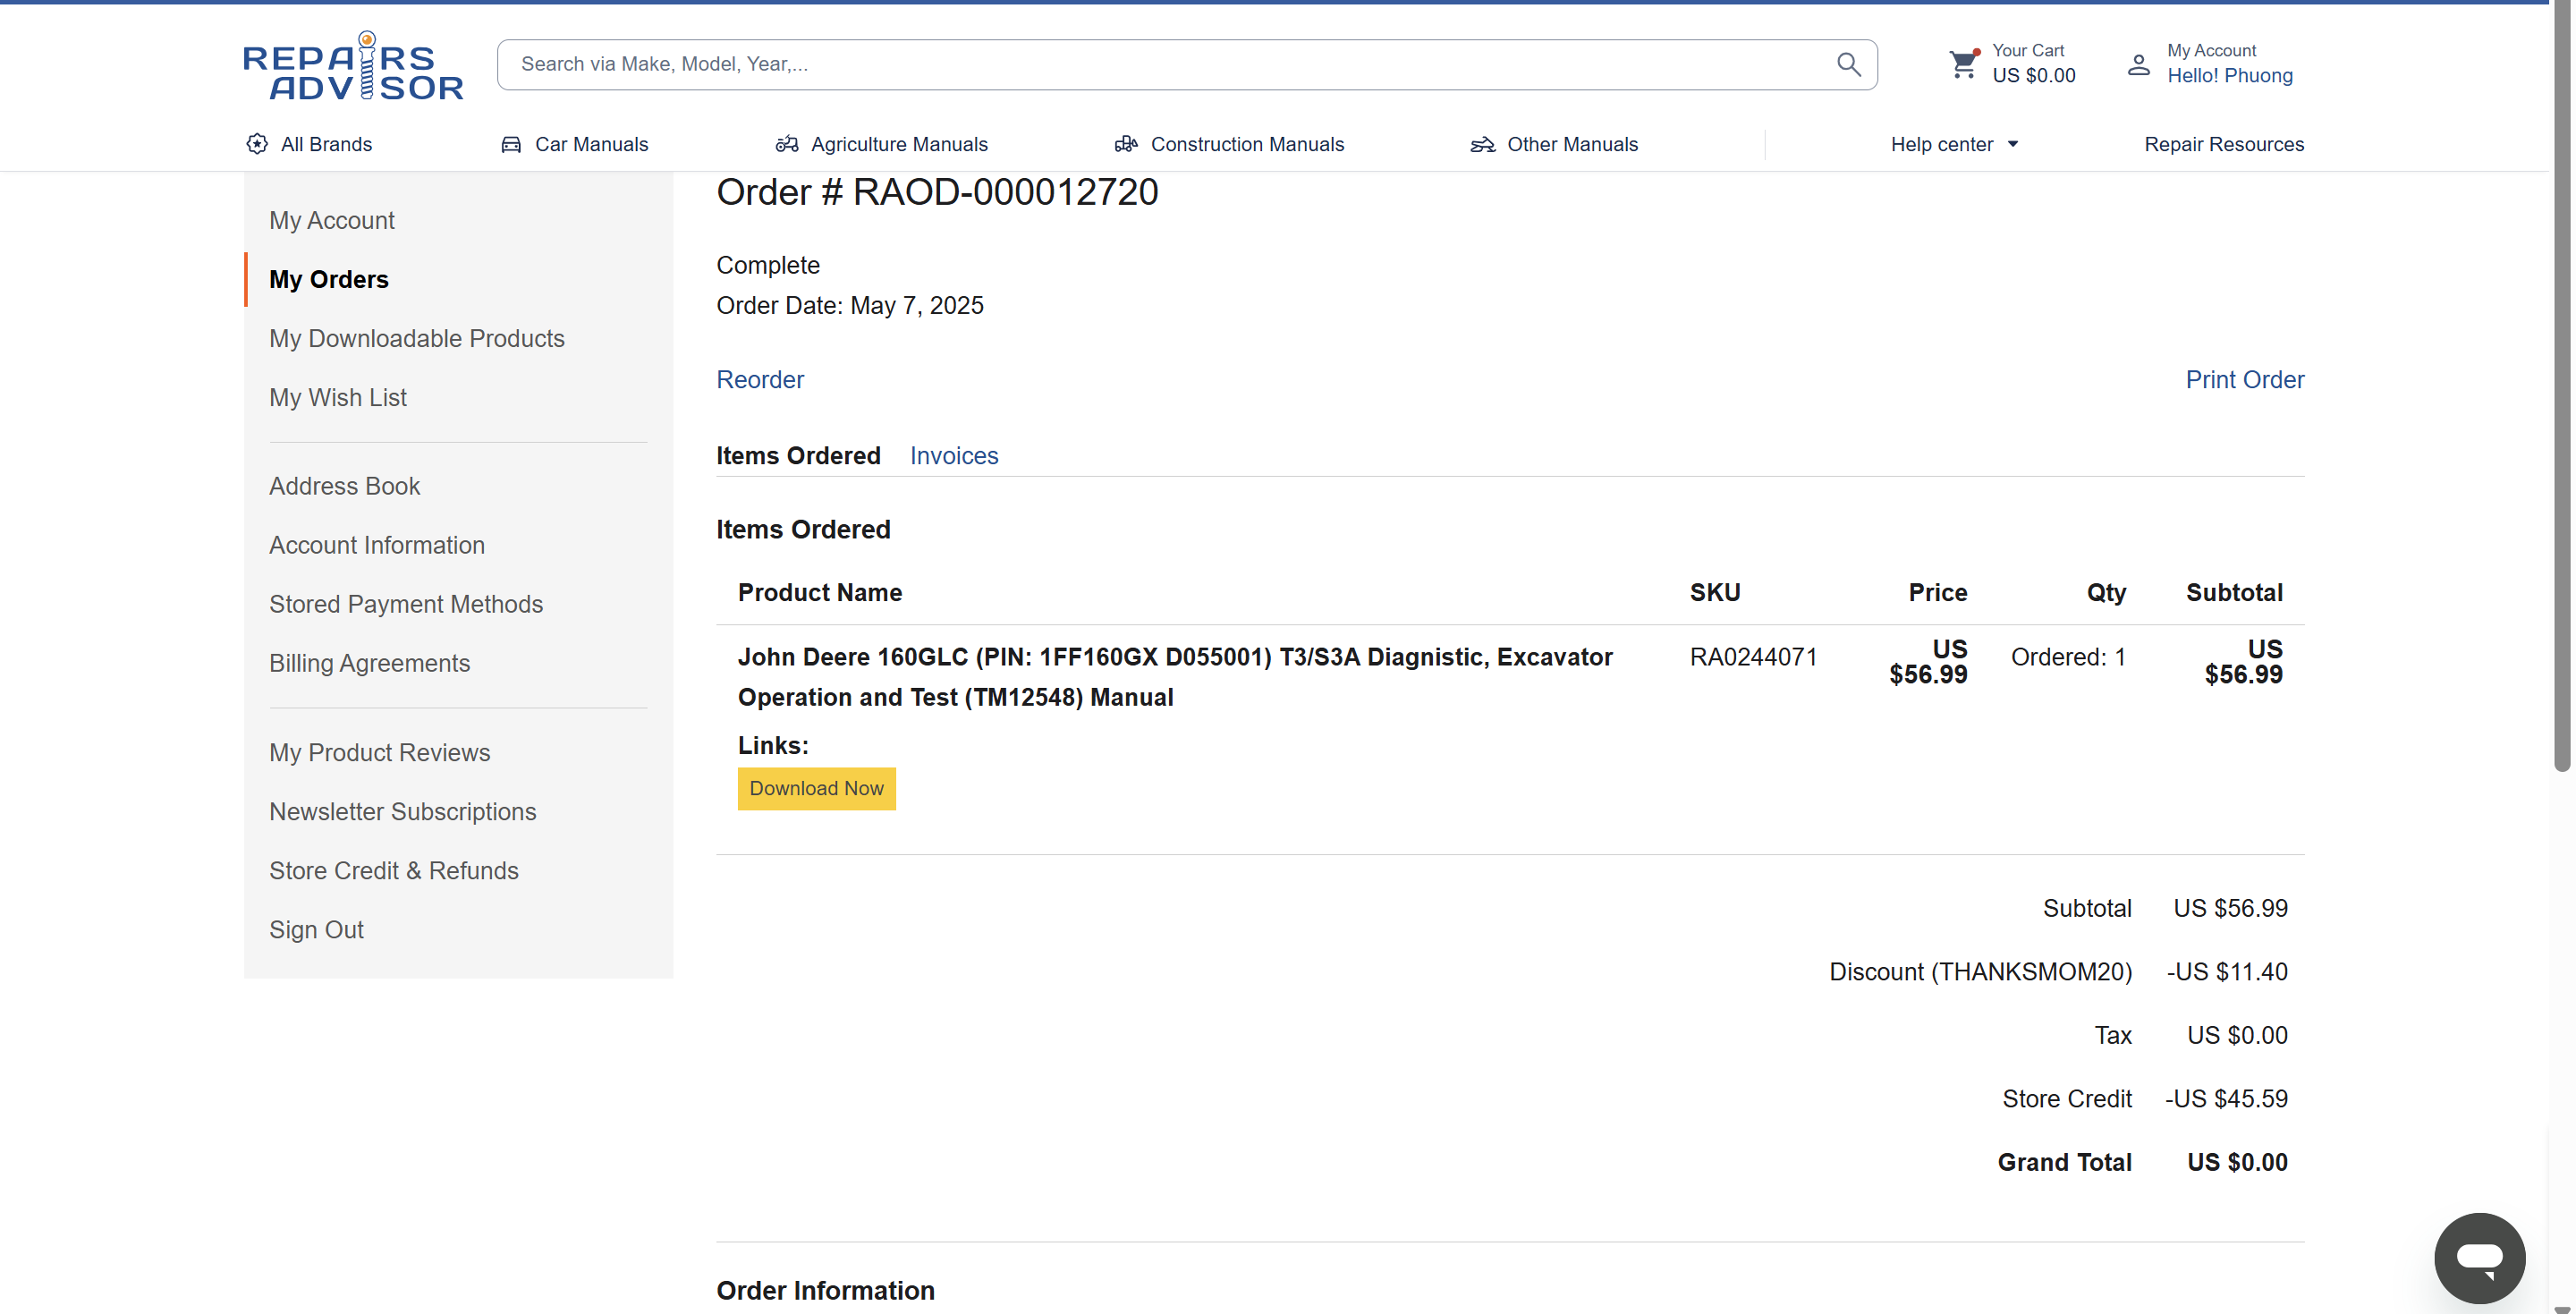2576x1314 pixels.
Task: Click the order number RAOD-000012720 heading
Action: (937, 192)
